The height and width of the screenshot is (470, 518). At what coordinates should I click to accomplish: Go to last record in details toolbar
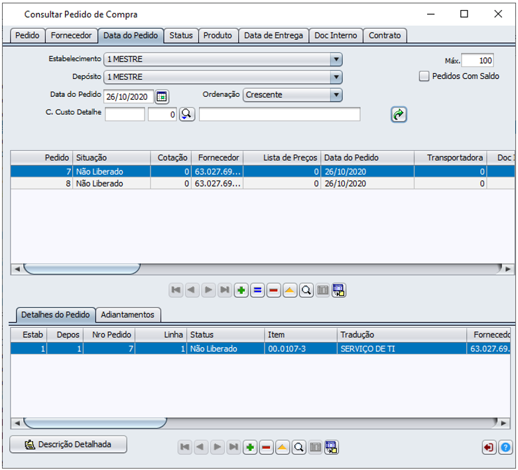(x=233, y=447)
